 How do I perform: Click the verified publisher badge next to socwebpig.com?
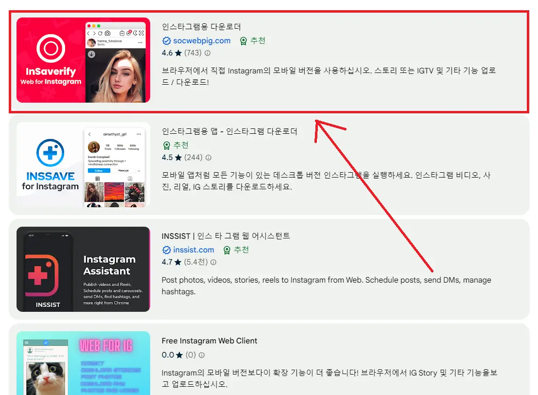(167, 41)
